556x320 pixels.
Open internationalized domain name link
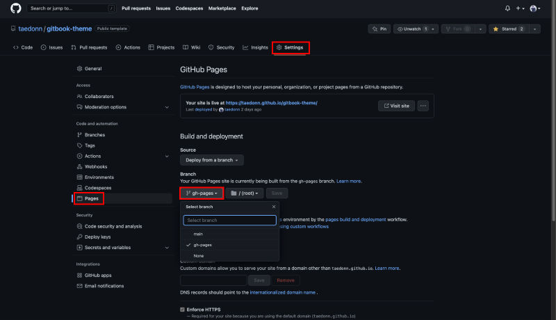pyautogui.click(x=283, y=292)
